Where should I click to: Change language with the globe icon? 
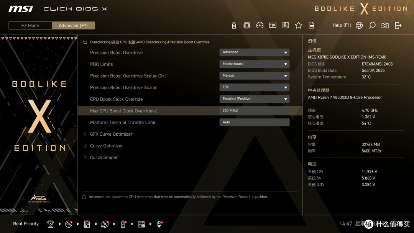[x=359, y=25]
